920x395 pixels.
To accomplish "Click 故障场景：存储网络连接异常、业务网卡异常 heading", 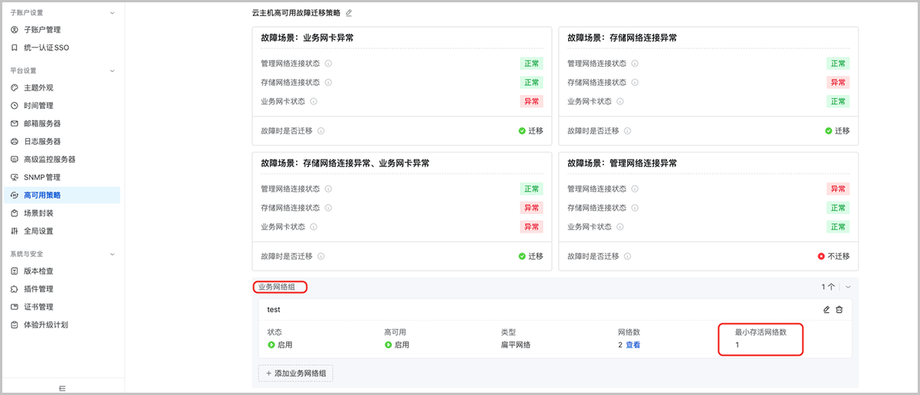I will (345, 163).
